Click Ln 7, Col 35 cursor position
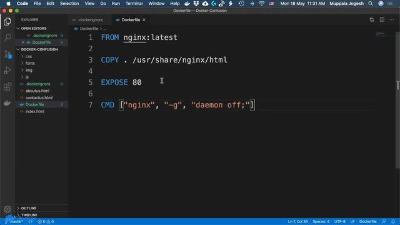This screenshot has width=400, height=225. click(x=297, y=222)
